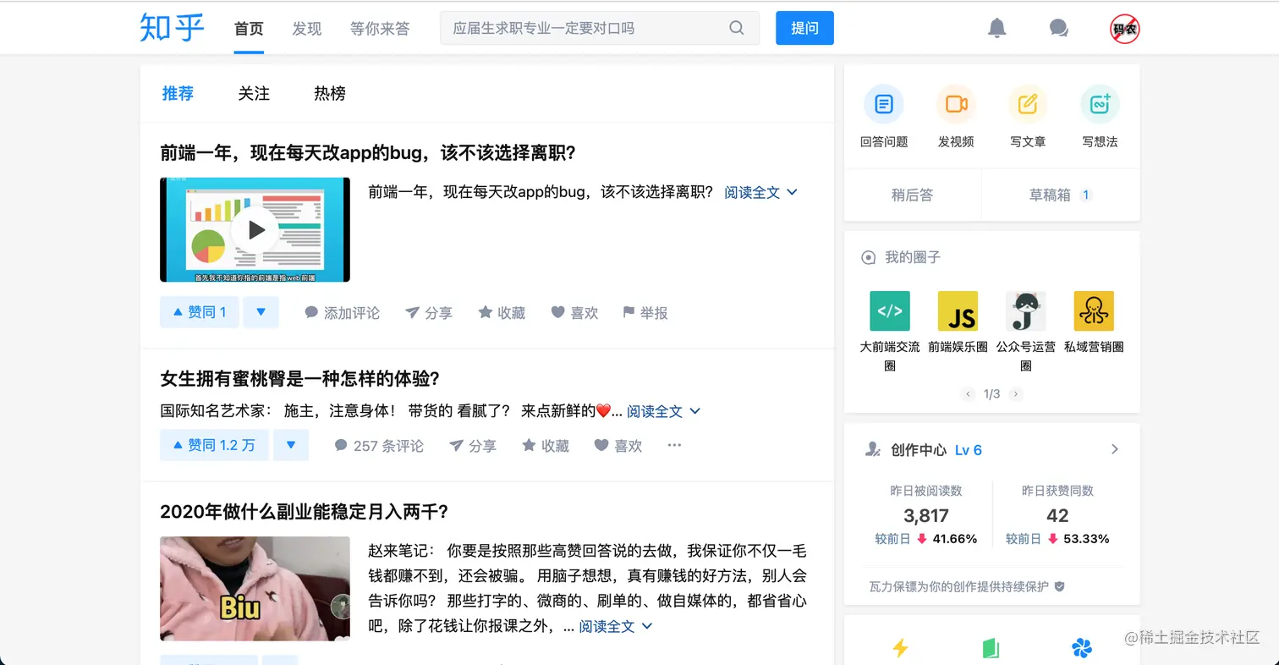Image resolution: width=1279 pixels, height=665 pixels.
Task: Click the 昨日被阅读数 3,817 stat
Action: pyautogui.click(x=926, y=514)
